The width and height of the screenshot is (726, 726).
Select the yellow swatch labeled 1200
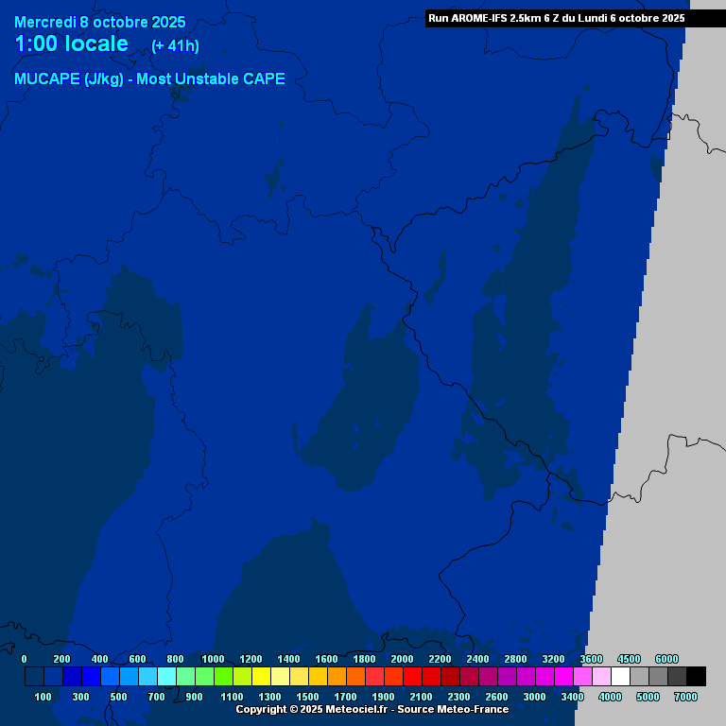[x=261, y=676]
